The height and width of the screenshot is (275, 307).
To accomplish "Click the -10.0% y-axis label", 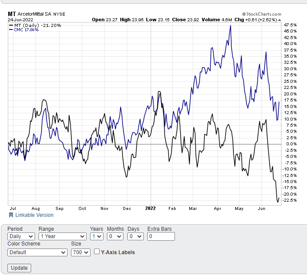I will pyautogui.click(x=290, y=169).
